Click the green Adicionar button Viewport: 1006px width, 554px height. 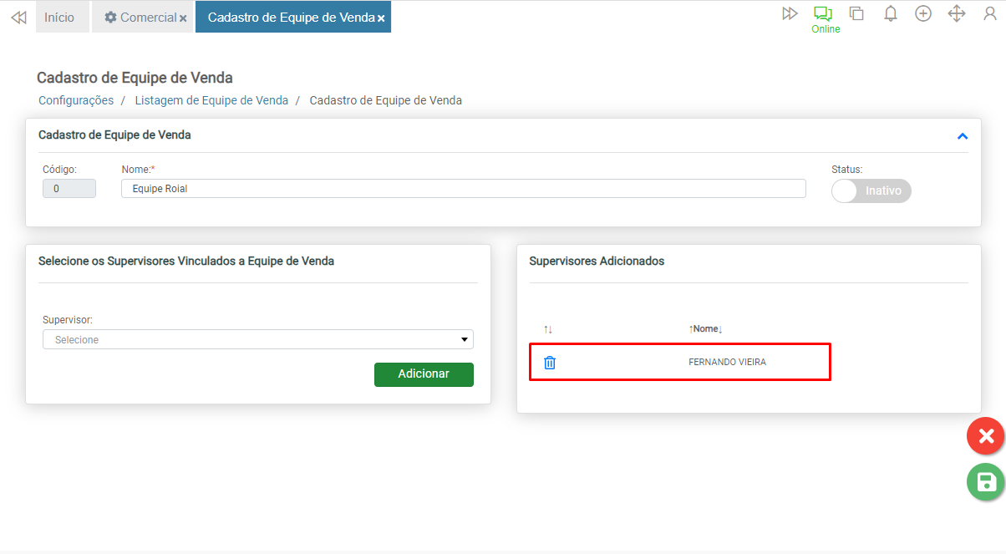coord(424,374)
